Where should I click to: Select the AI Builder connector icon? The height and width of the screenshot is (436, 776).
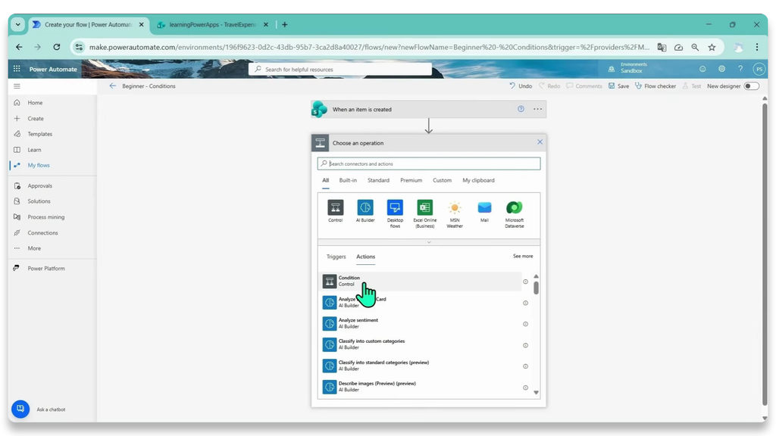coord(365,207)
